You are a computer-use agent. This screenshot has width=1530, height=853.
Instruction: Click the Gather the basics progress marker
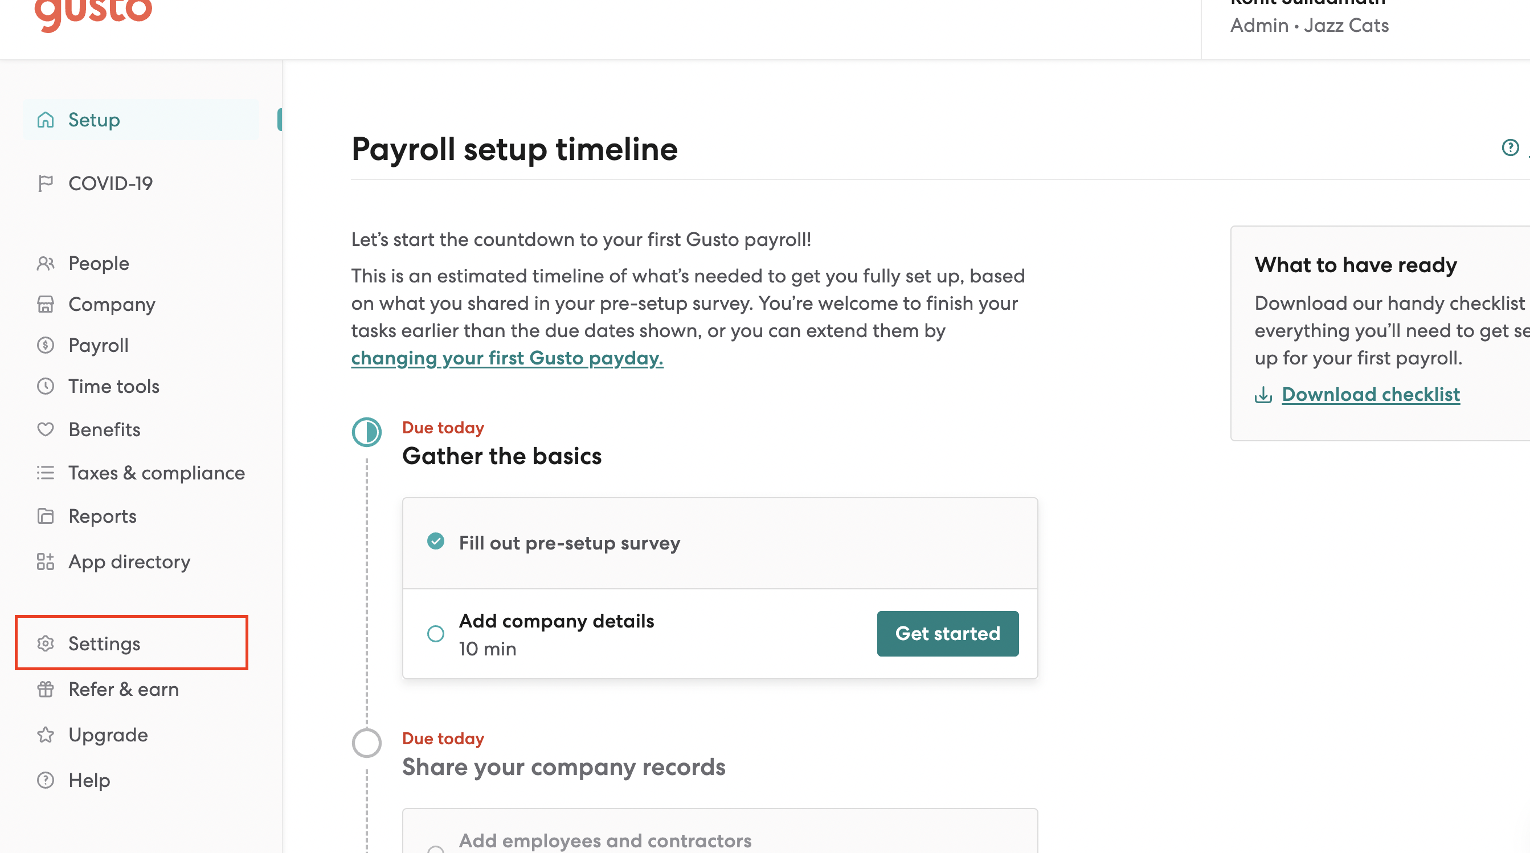(x=367, y=432)
